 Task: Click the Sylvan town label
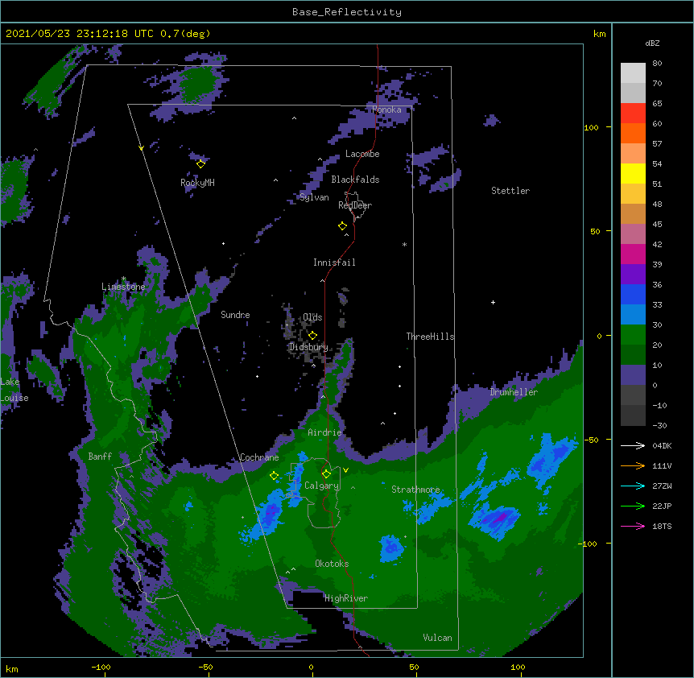[x=314, y=197]
